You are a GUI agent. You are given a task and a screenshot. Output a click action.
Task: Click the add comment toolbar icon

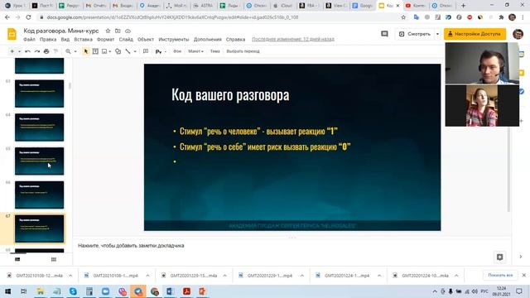146,51
